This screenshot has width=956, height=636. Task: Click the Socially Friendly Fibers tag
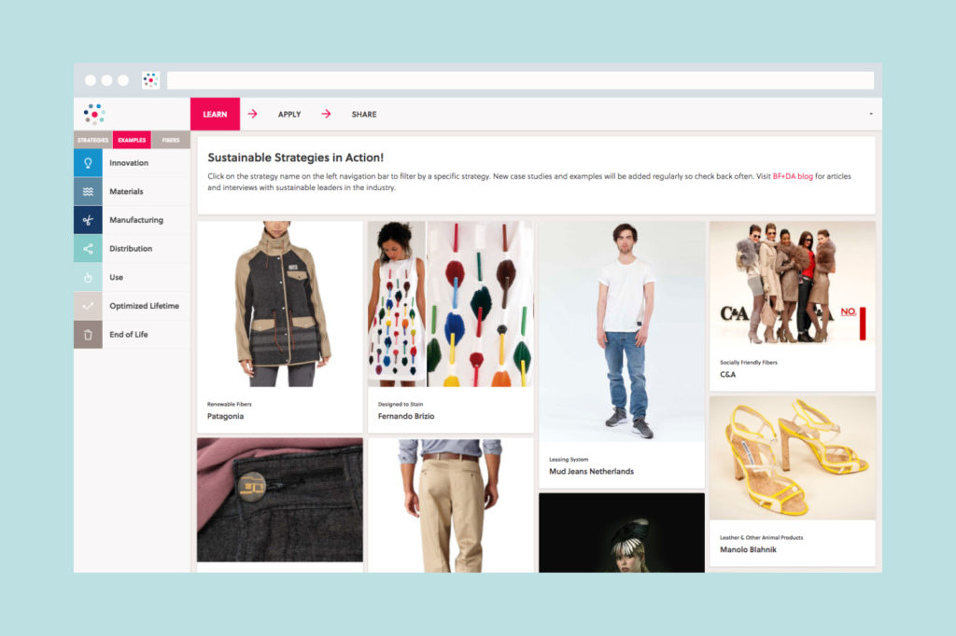pyautogui.click(x=749, y=362)
